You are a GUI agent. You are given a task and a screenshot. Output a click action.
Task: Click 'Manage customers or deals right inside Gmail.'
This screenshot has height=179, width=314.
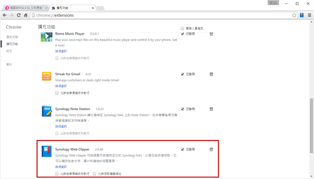[87, 80]
